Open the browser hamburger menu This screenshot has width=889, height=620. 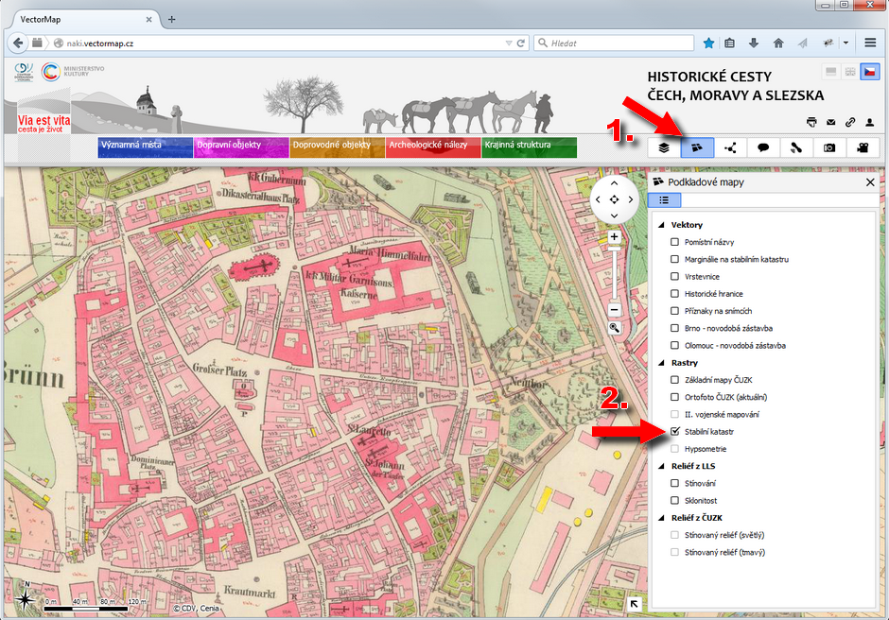(870, 43)
